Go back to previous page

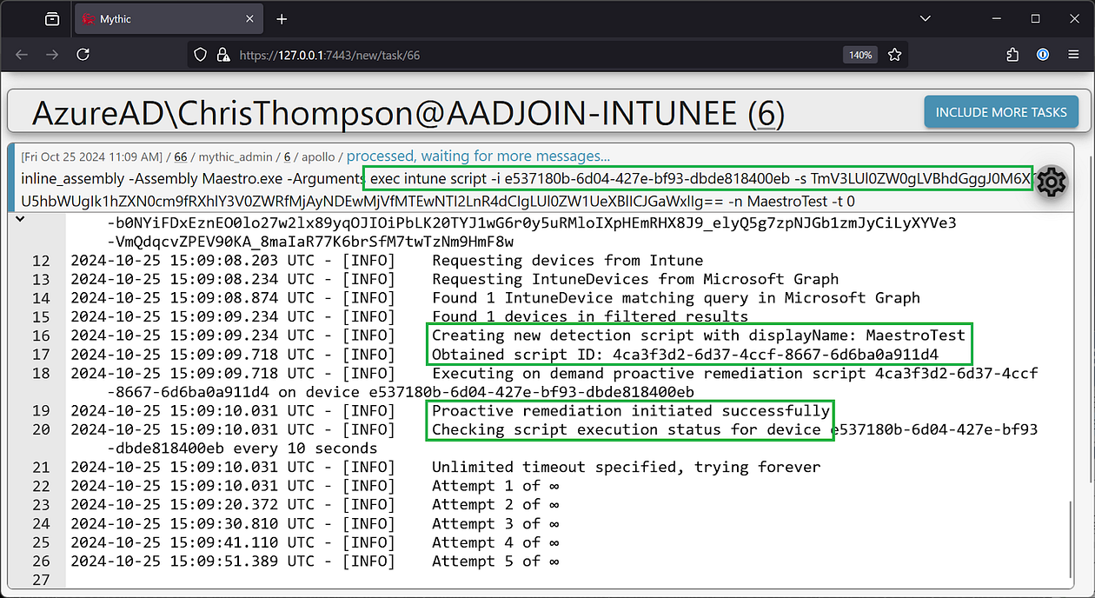click(22, 54)
